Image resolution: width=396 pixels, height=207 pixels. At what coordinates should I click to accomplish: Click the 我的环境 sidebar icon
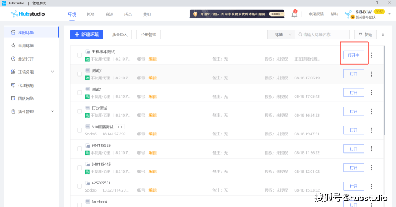tap(13, 32)
